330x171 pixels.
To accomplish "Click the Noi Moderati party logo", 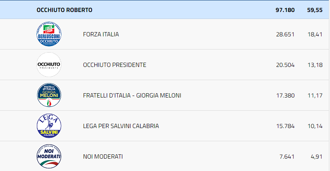I will click(x=49, y=156).
